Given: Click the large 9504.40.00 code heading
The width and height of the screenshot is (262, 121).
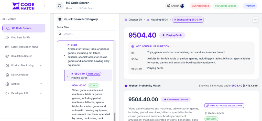Looking at the screenshot, I should tap(143, 99).
